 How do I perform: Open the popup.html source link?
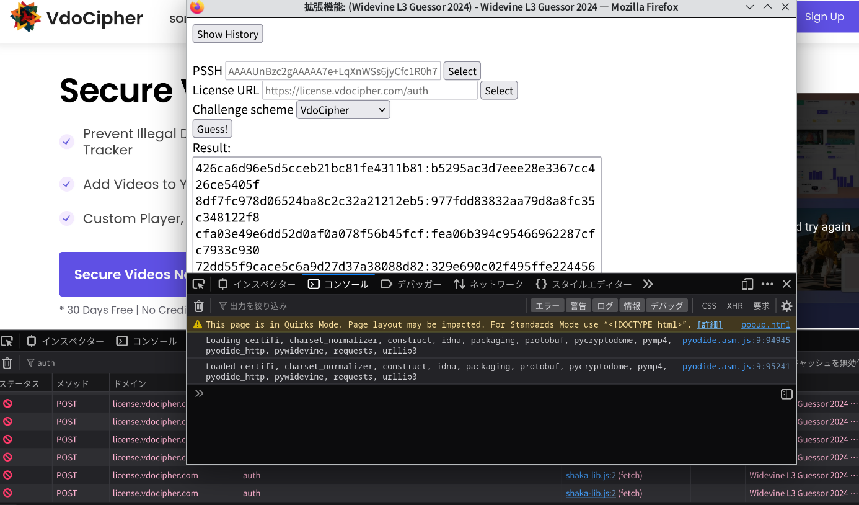coord(765,324)
